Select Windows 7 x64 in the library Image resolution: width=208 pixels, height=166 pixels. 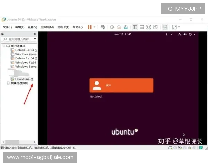[26, 63]
